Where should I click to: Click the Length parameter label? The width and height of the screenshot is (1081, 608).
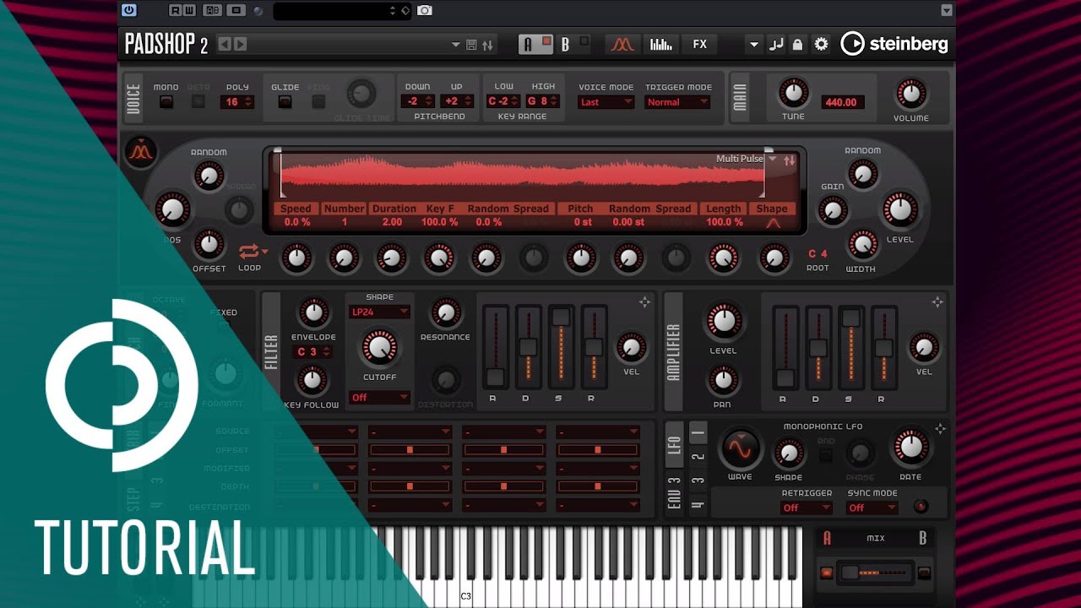pos(724,209)
